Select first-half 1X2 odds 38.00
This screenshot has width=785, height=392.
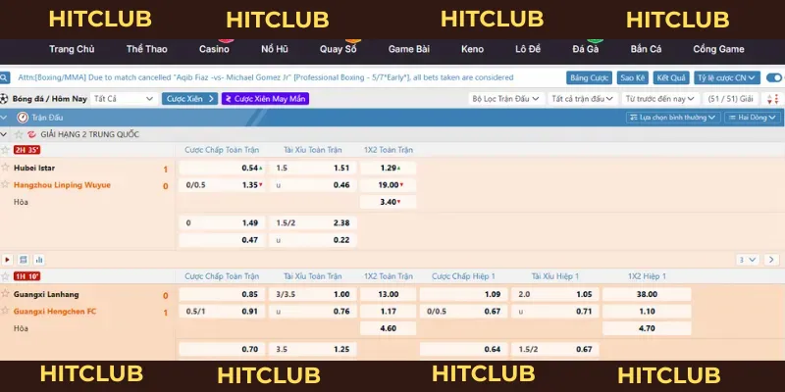(x=647, y=295)
